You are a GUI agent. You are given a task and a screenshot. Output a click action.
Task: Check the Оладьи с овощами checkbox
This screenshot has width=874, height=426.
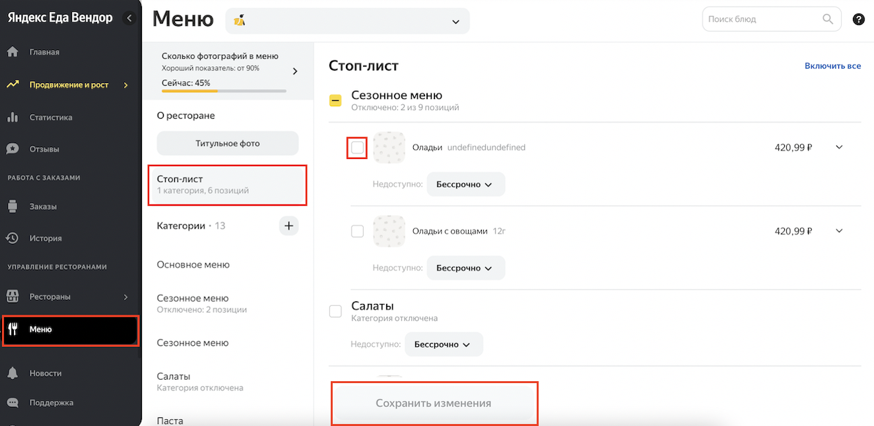(x=357, y=231)
